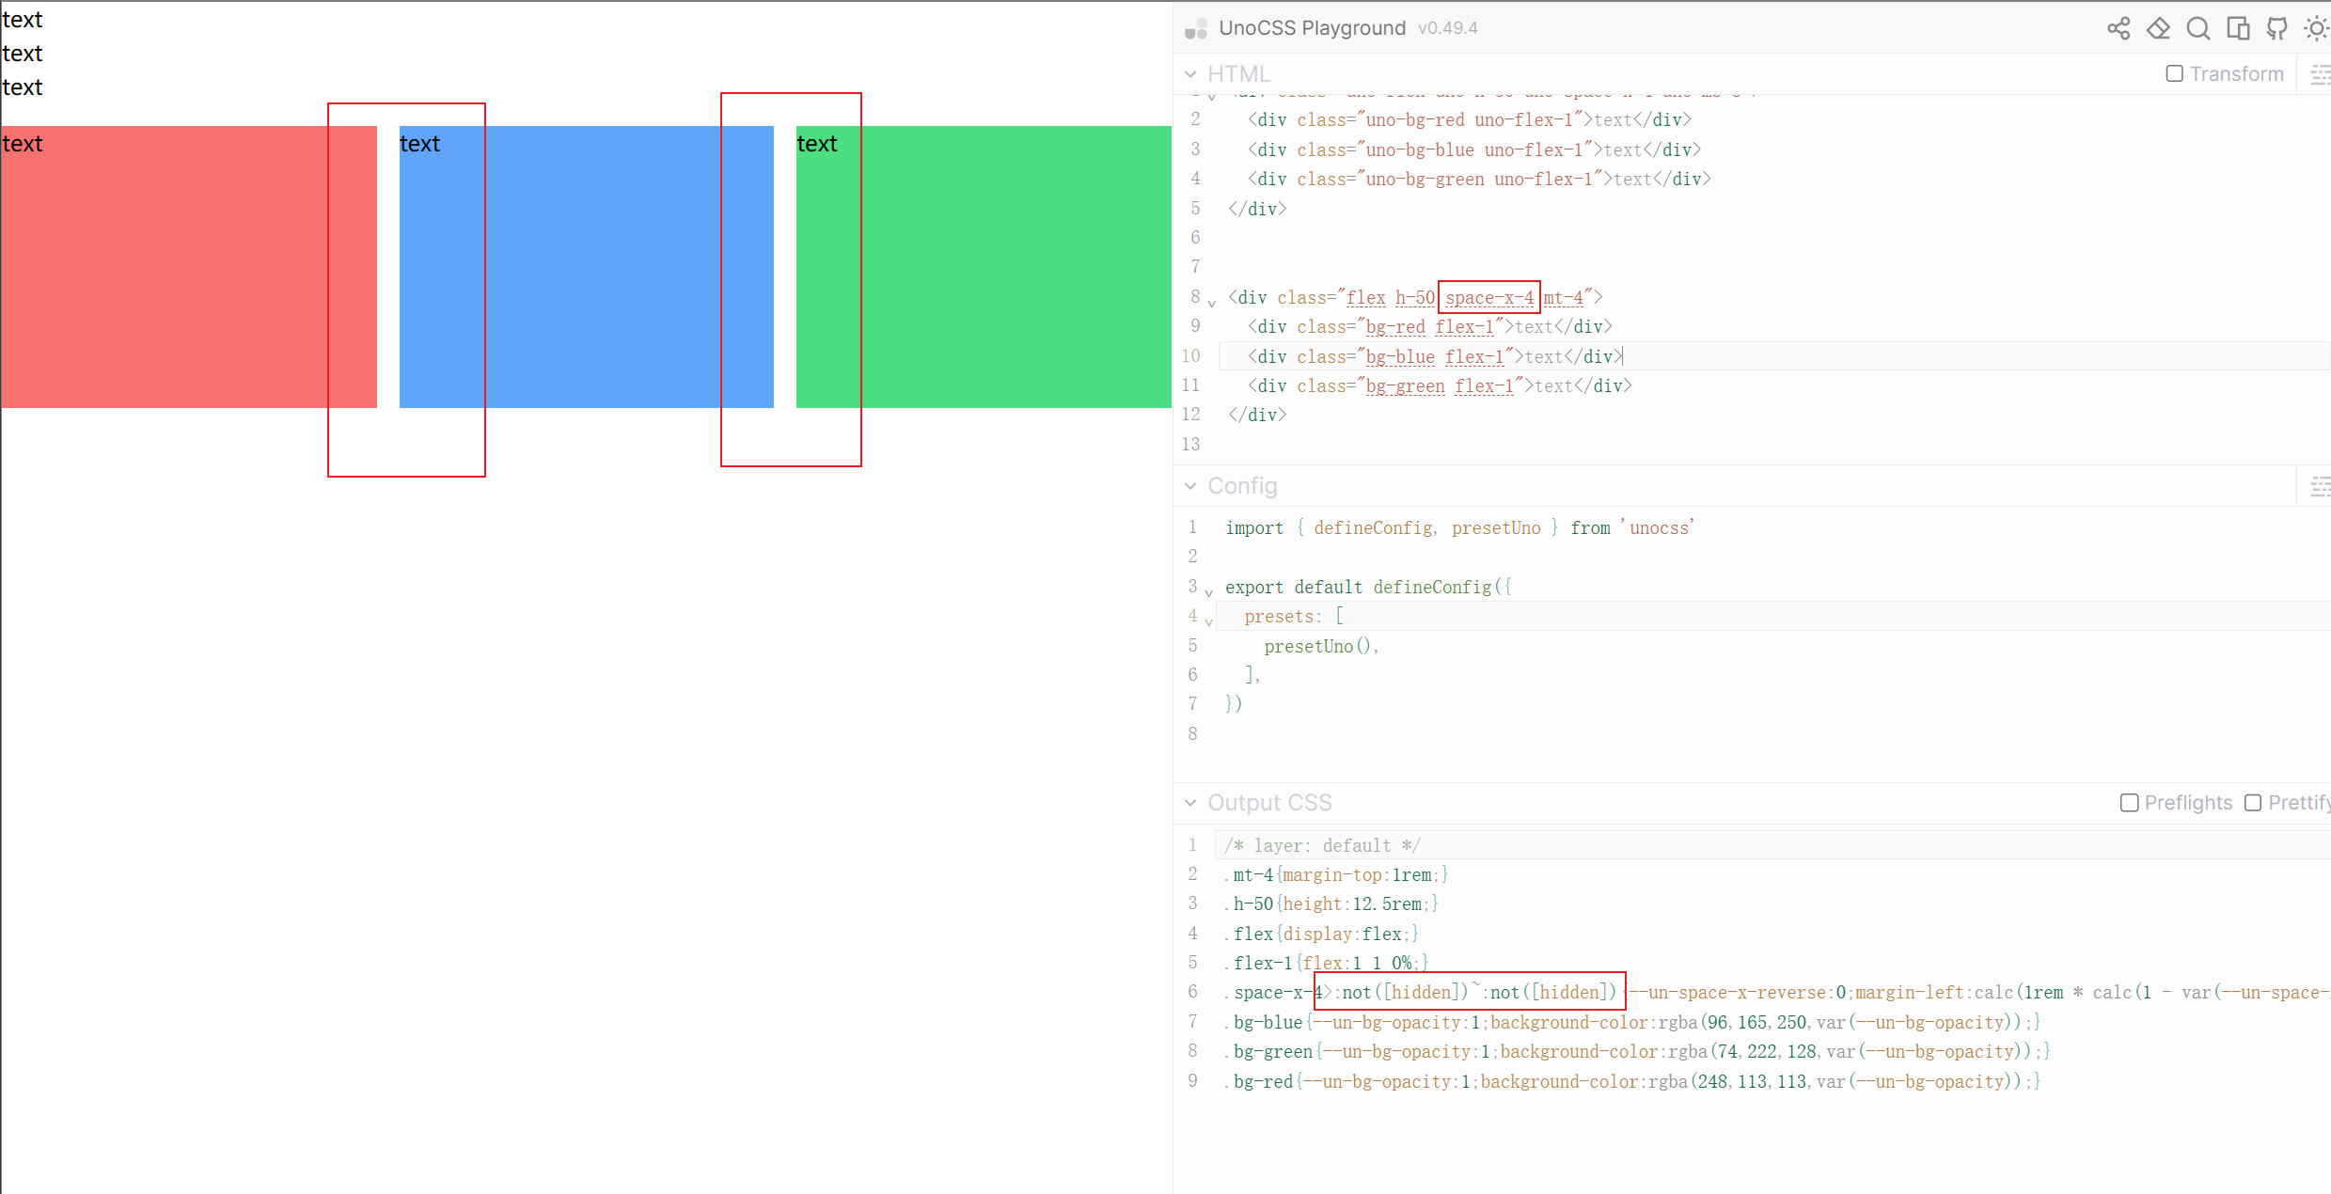Open search with the magnifier icon

point(2198,28)
